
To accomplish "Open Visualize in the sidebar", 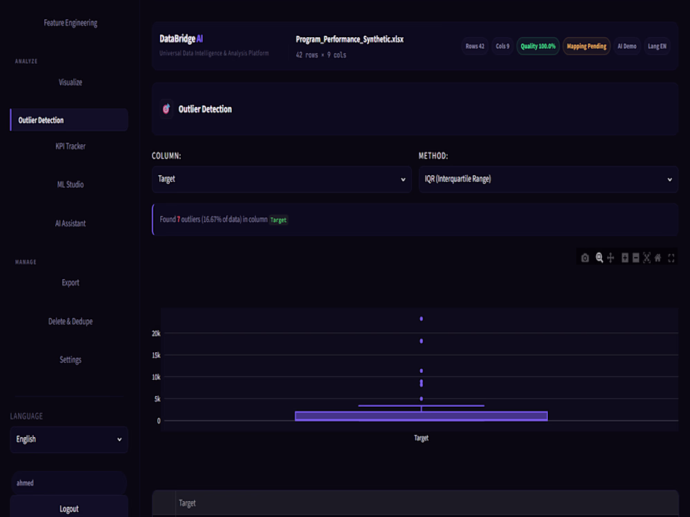I will (x=70, y=82).
